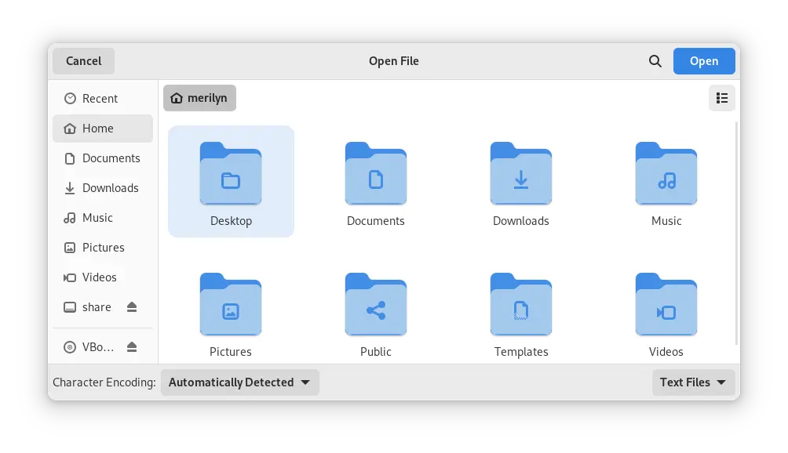Go to Recent in sidebar
The width and height of the screenshot is (788, 453).
pyautogui.click(x=100, y=99)
